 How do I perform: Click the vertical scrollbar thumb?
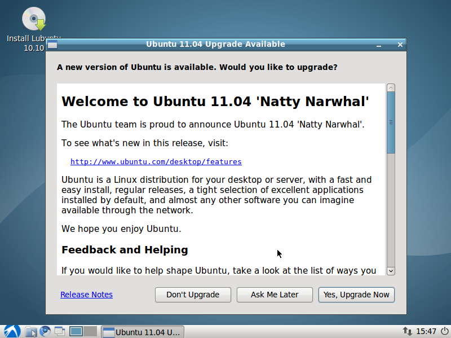pos(391,122)
